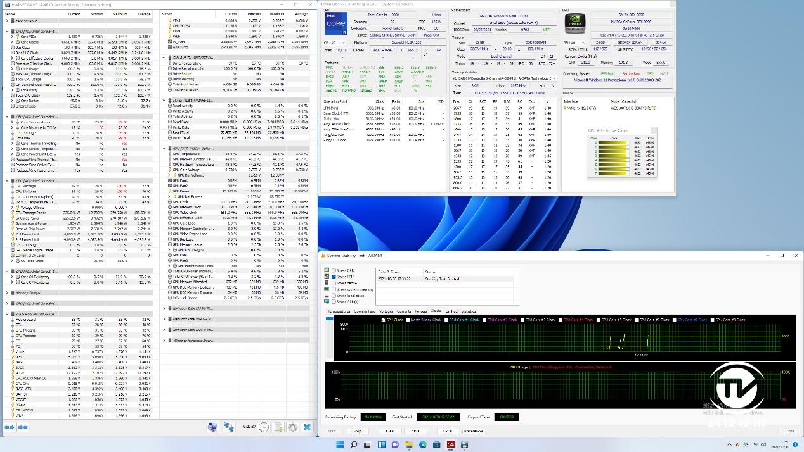
Task: Open the GPU #0 selector dropdown
Action: click(x=573, y=43)
